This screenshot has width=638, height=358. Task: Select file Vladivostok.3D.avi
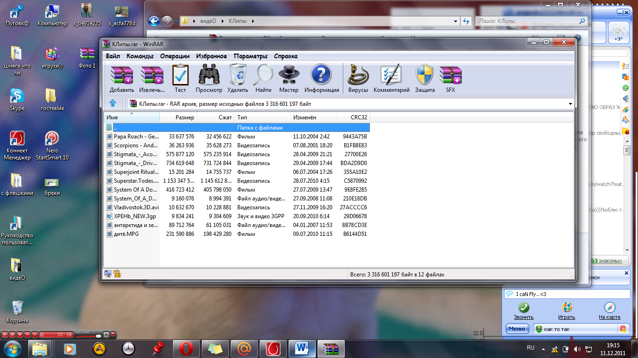coord(237,207)
